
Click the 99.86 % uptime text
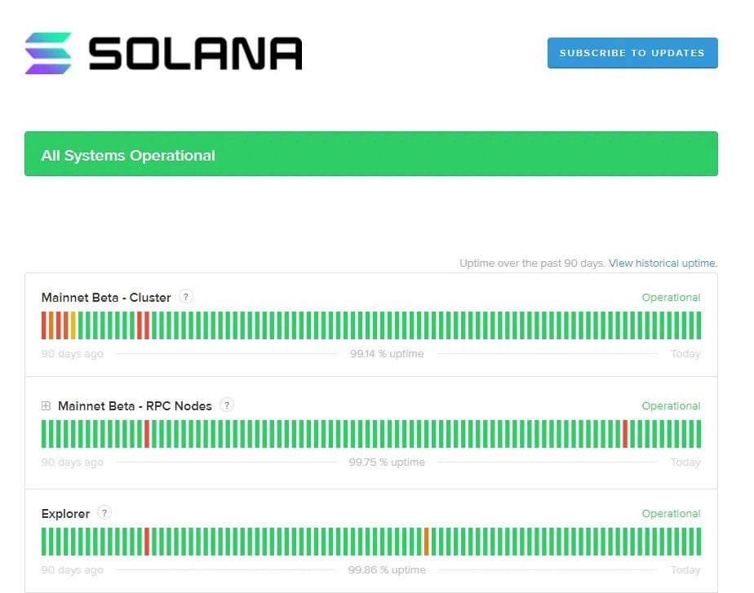point(387,570)
